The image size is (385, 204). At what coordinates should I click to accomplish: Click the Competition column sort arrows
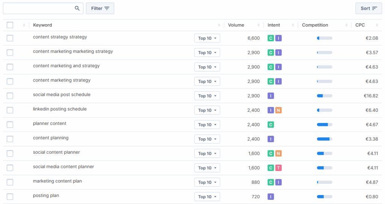coord(346,25)
